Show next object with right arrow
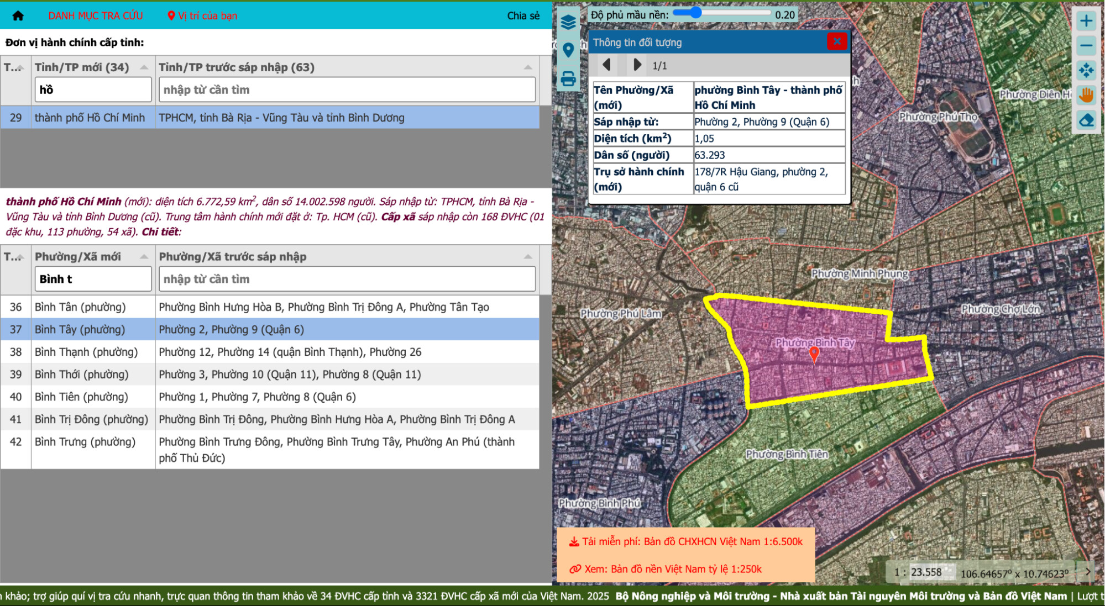Image resolution: width=1105 pixels, height=606 pixels. pos(637,65)
